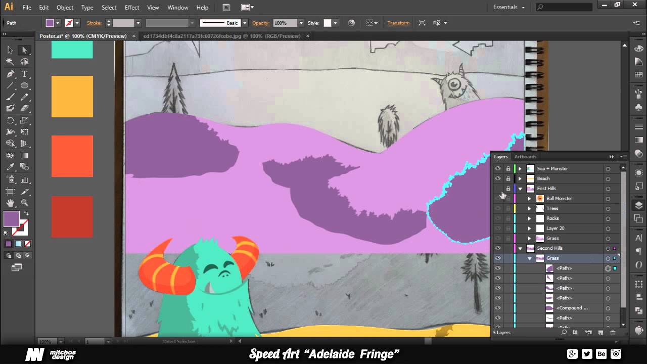Screen dimensions: 647x364
Task: Select the Direct Selection tool
Action: (24, 50)
